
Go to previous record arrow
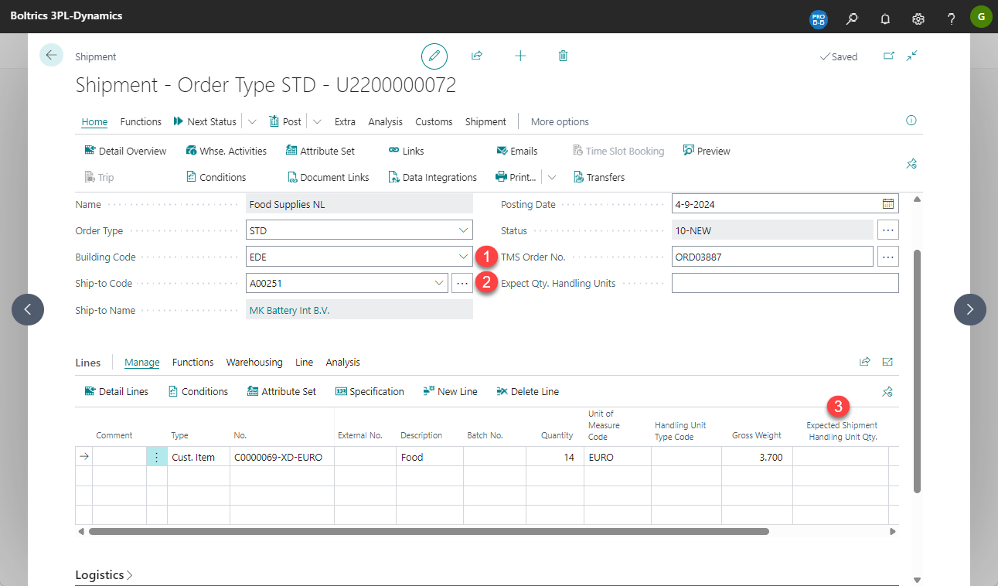[x=28, y=309]
